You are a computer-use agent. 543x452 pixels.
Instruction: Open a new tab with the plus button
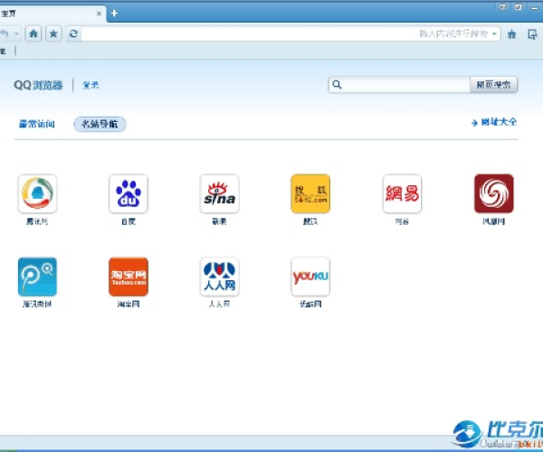pyautogui.click(x=114, y=14)
